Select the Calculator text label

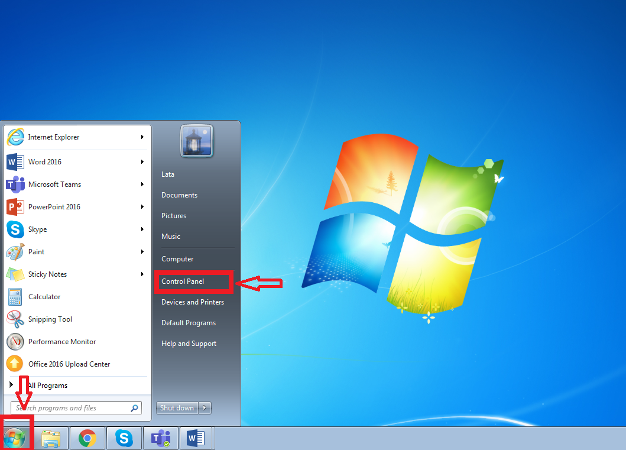click(x=44, y=297)
